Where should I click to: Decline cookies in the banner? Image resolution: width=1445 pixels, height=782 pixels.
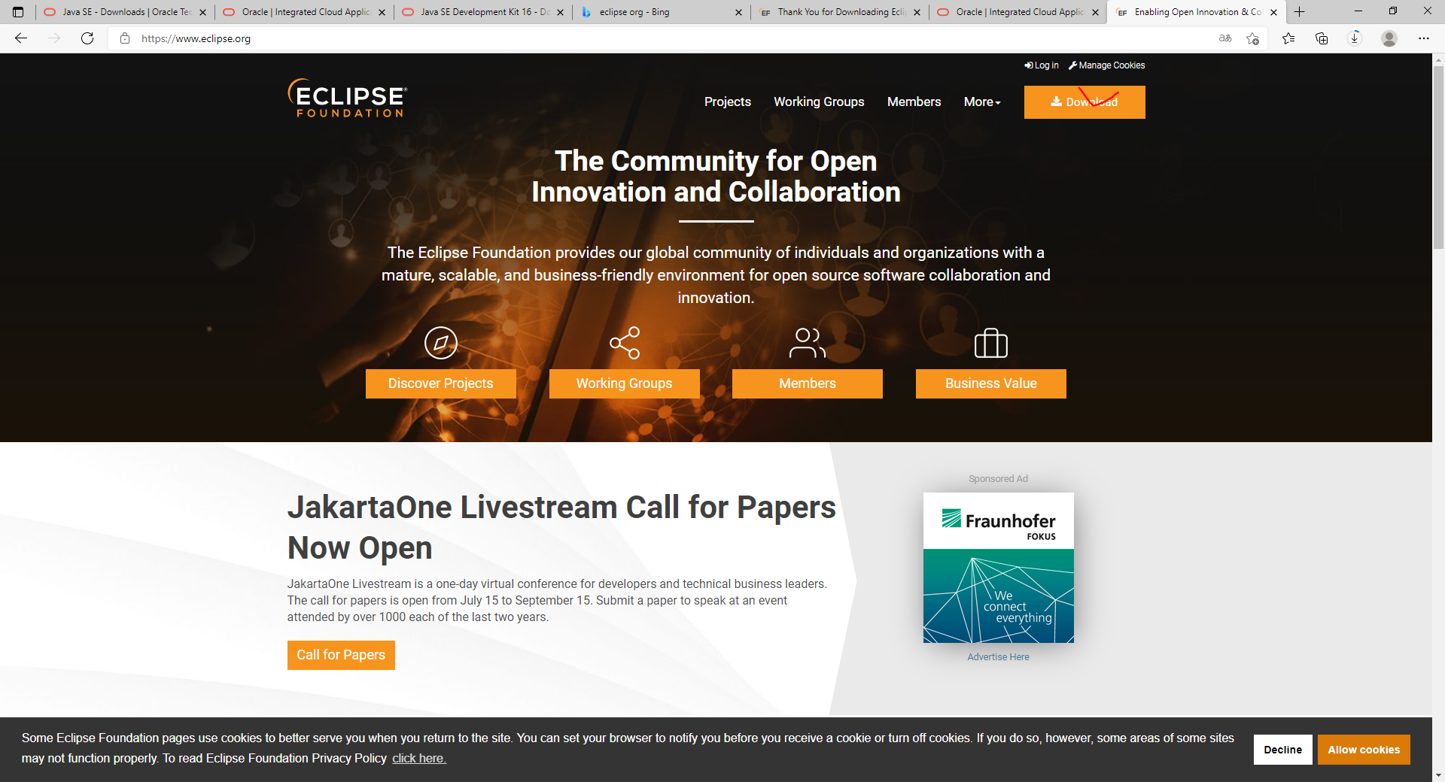coord(1282,750)
